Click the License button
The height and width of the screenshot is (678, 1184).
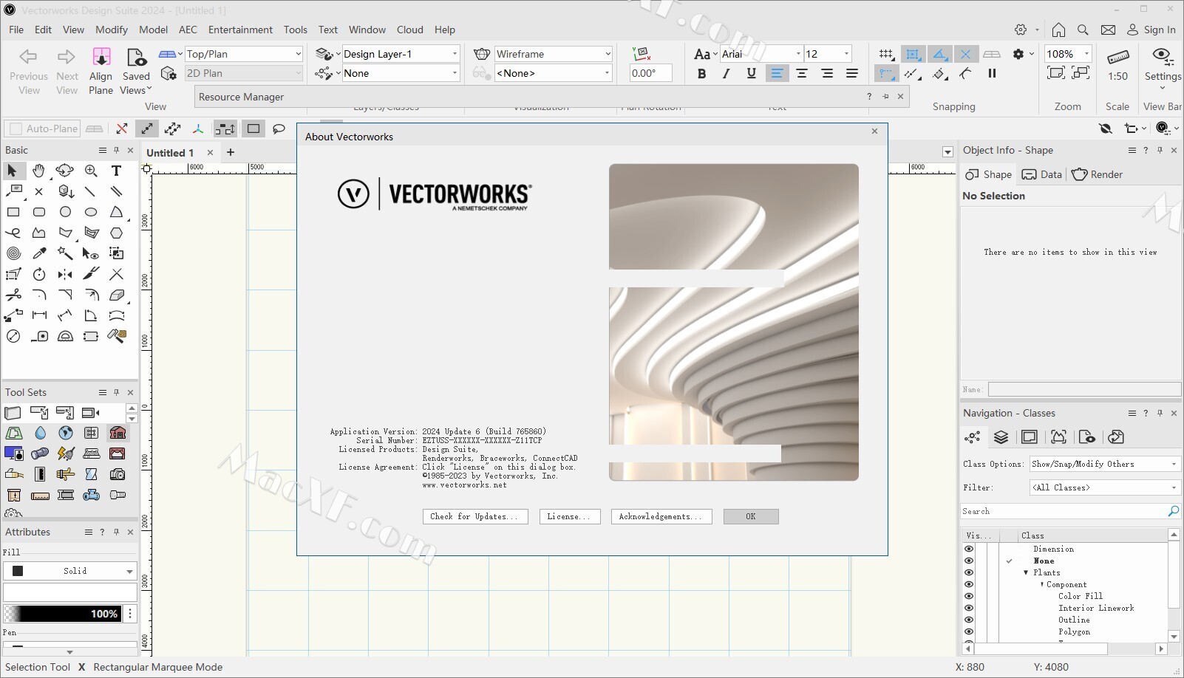click(x=569, y=516)
